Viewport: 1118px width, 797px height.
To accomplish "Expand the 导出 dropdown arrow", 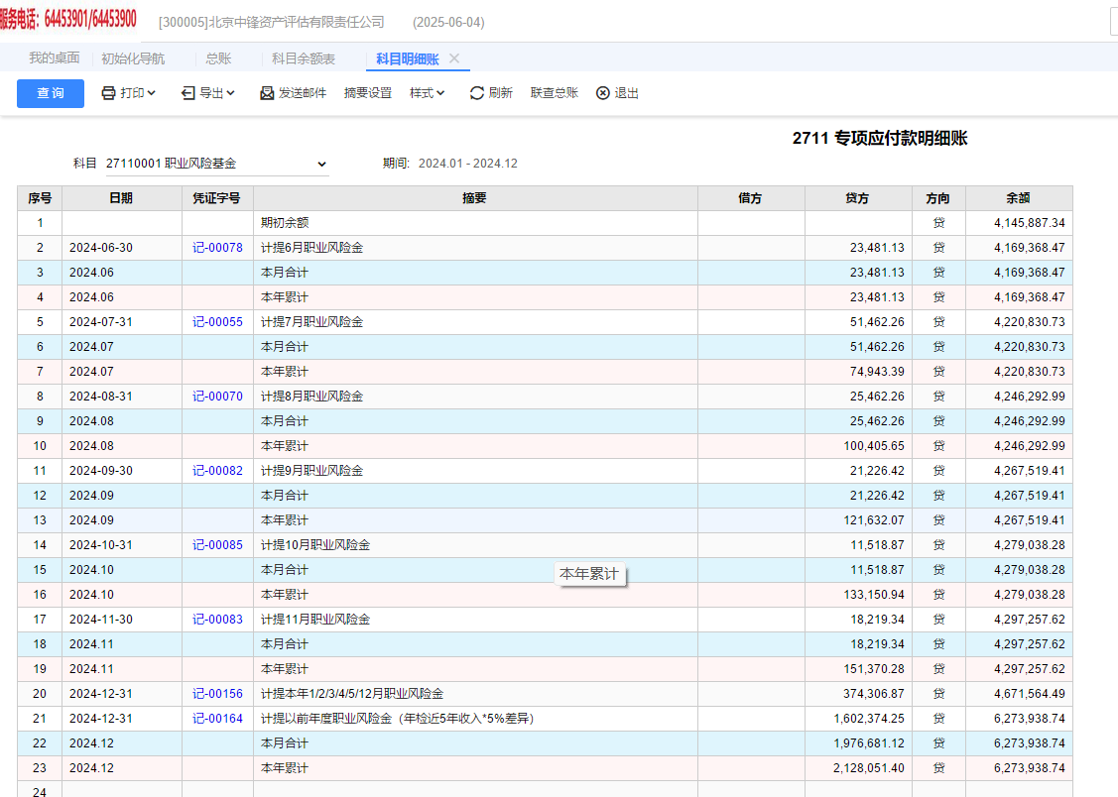I will click(231, 93).
